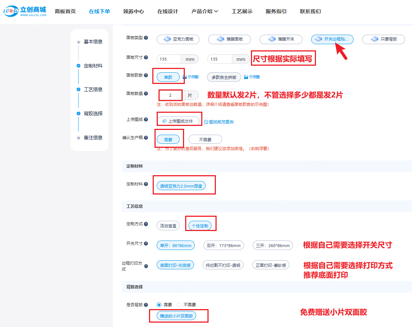Choose 多款自主拼版 panel style option
412x327 pixels.
coord(224,77)
